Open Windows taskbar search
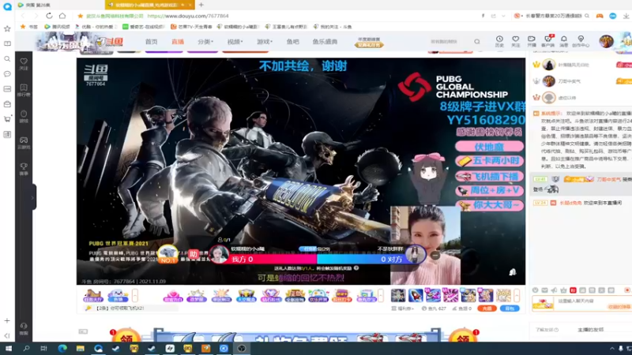 pos(26,349)
